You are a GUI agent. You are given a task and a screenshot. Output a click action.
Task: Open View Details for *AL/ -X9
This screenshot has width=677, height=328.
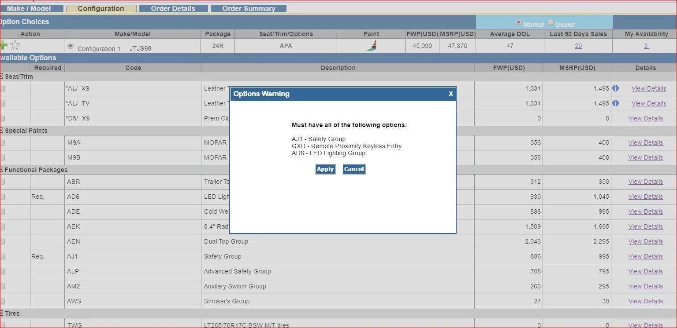649,88
